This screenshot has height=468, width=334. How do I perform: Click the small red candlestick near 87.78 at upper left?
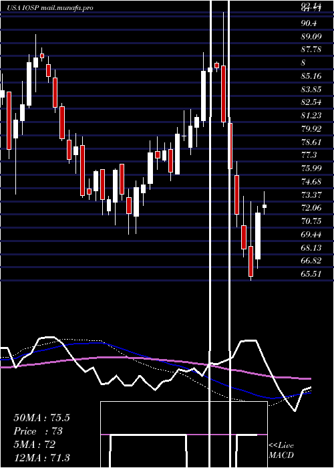(42, 55)
